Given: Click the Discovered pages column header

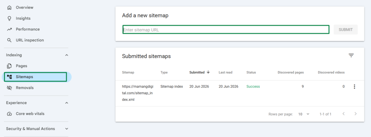Looking at the screenshot, I should click(291, 72).
